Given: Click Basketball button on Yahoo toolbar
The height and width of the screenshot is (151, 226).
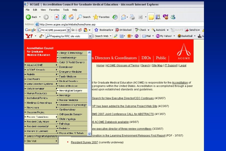Looking at the screenshot, I should [x=185, y=36].
